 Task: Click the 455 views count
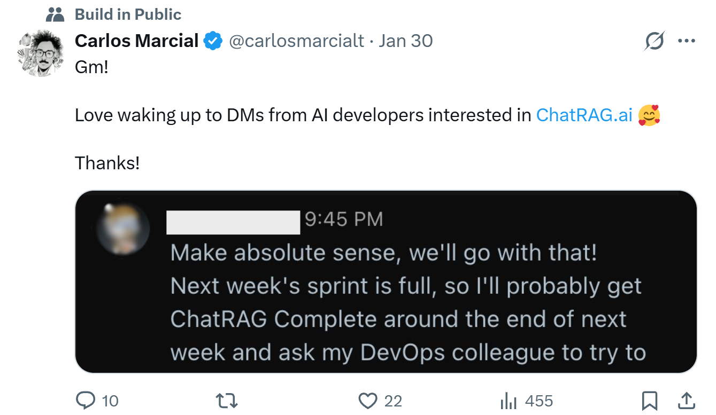[x=539, y=401]
